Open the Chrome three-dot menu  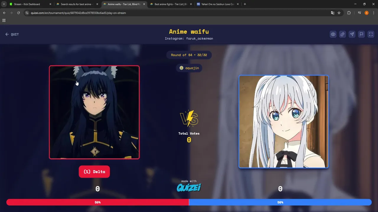(374, 13)
